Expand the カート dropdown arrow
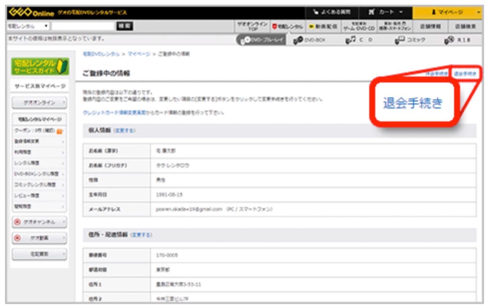The image size is (490, 308). pyautogui.click(x=401, y=12)
